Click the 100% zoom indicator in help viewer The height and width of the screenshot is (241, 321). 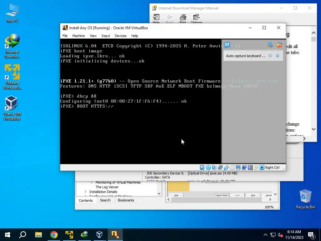(269, 207)
